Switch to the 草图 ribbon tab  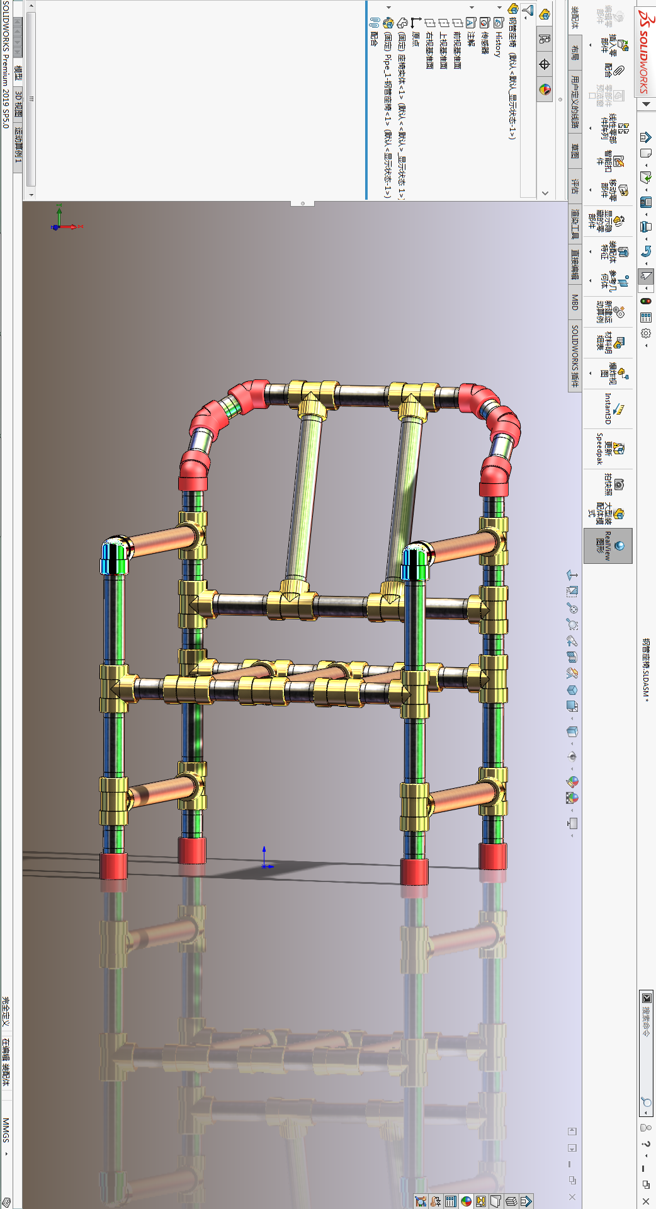coord(575,151)
